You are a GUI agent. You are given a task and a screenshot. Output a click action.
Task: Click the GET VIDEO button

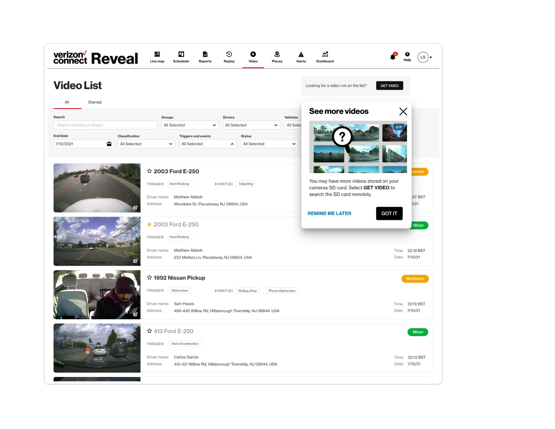pos(389,86)
